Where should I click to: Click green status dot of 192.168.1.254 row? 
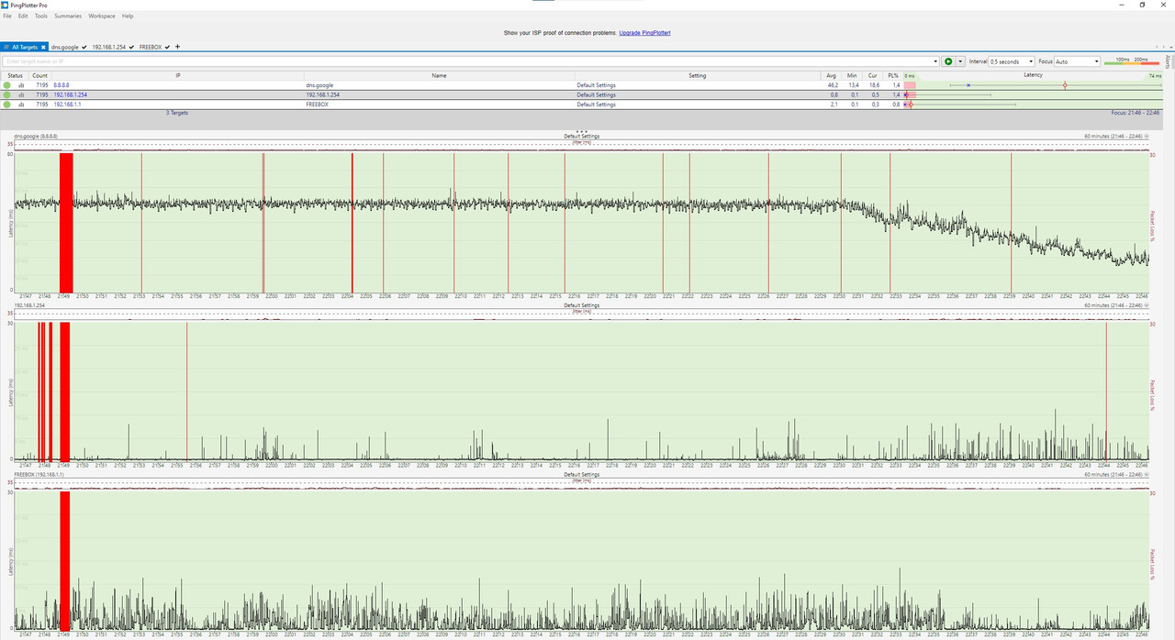[x=7, y=94]
